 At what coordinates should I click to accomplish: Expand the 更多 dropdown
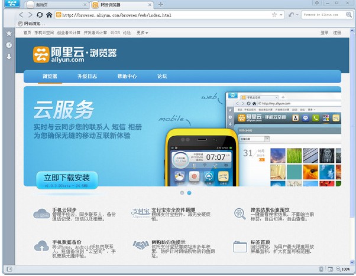click(x=142, y=33)
